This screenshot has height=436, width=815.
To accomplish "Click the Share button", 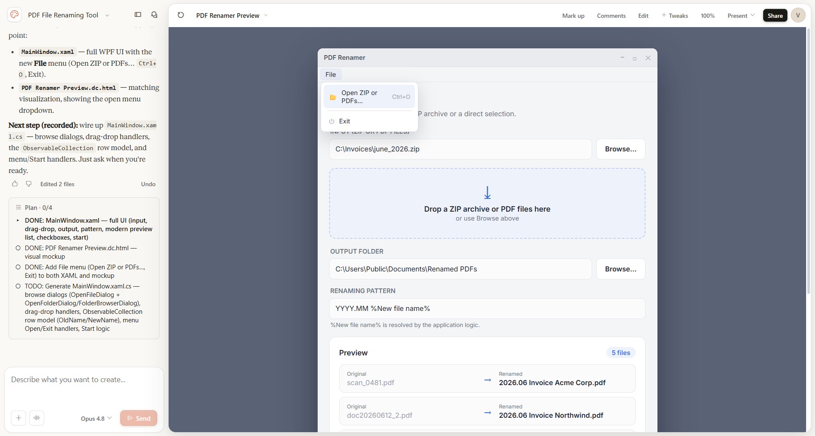I will (775, 15).
